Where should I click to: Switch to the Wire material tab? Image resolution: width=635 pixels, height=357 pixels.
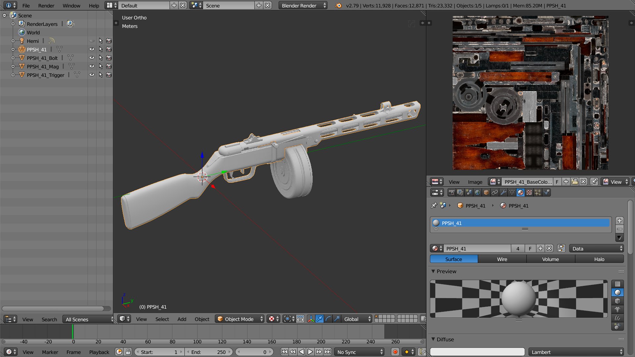tap(502, 259)
